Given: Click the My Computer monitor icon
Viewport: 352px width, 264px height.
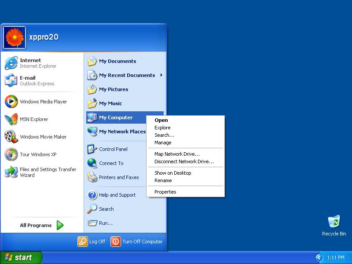Looking at the screenshot, I should coord(92,117).
